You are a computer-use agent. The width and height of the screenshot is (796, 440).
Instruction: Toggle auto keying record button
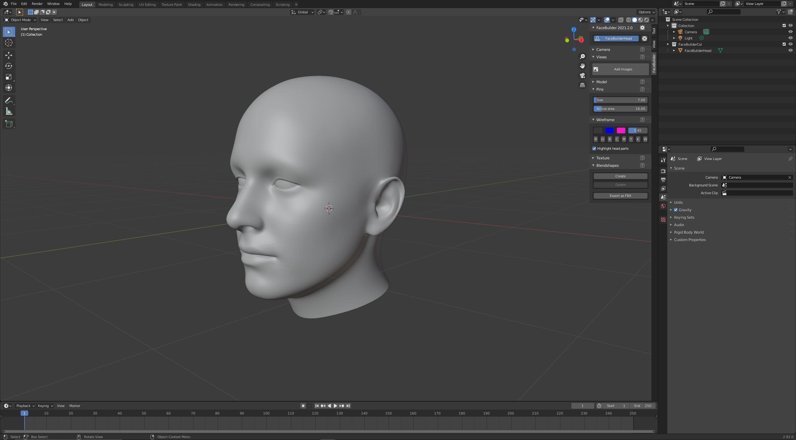point(303,406)
